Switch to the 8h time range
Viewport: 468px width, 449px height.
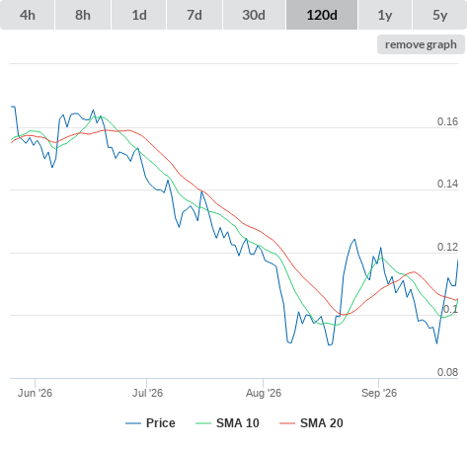click(83, 15)
